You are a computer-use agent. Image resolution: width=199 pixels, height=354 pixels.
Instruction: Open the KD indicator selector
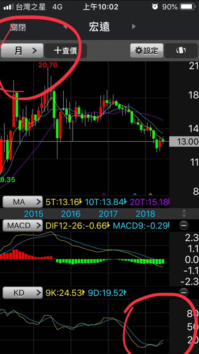tap(22, 293)
